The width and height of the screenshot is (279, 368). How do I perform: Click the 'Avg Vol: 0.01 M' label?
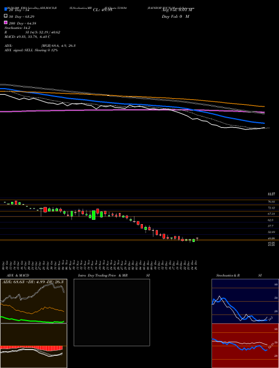(x=177, y=10)
